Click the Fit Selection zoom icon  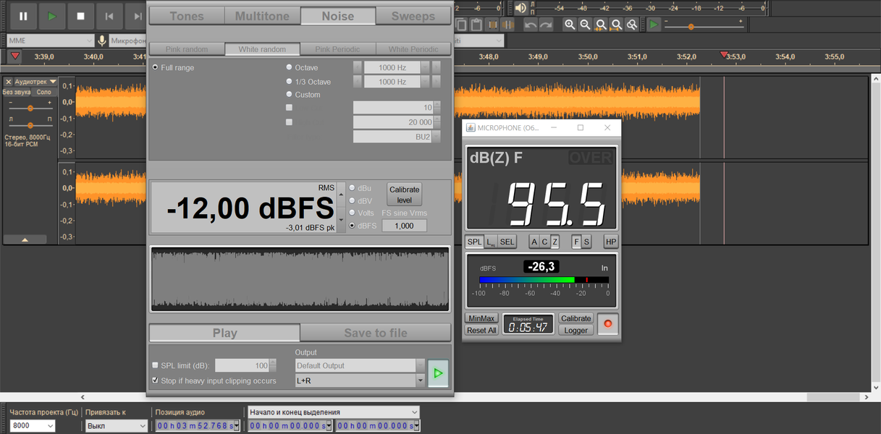click(x=601, y=25)
